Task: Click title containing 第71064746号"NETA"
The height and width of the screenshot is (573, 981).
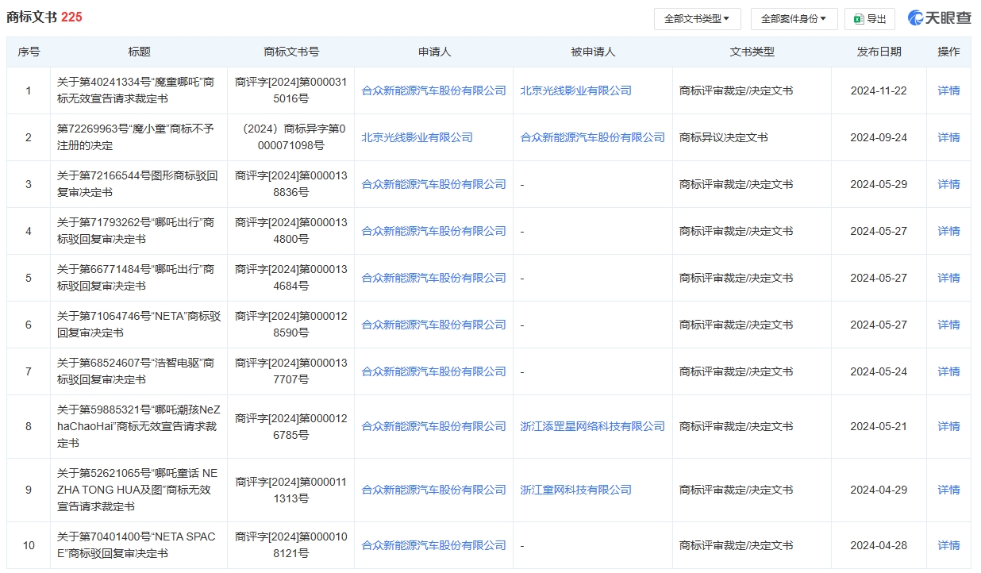Action: pos(139,325)
